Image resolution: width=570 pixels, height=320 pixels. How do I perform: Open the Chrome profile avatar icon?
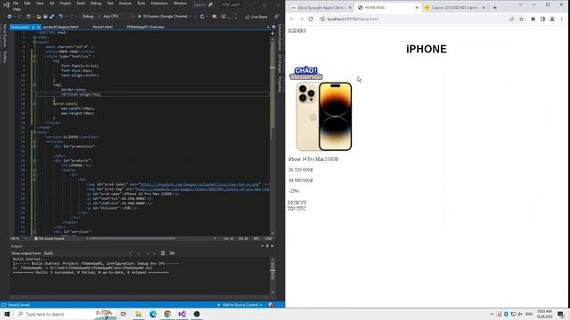point(552,19)
